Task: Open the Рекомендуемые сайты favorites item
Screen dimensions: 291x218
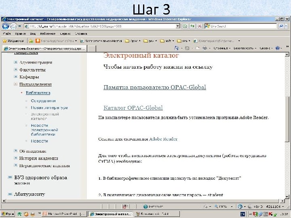Action: pyautogui.click(x=56, y=41)
